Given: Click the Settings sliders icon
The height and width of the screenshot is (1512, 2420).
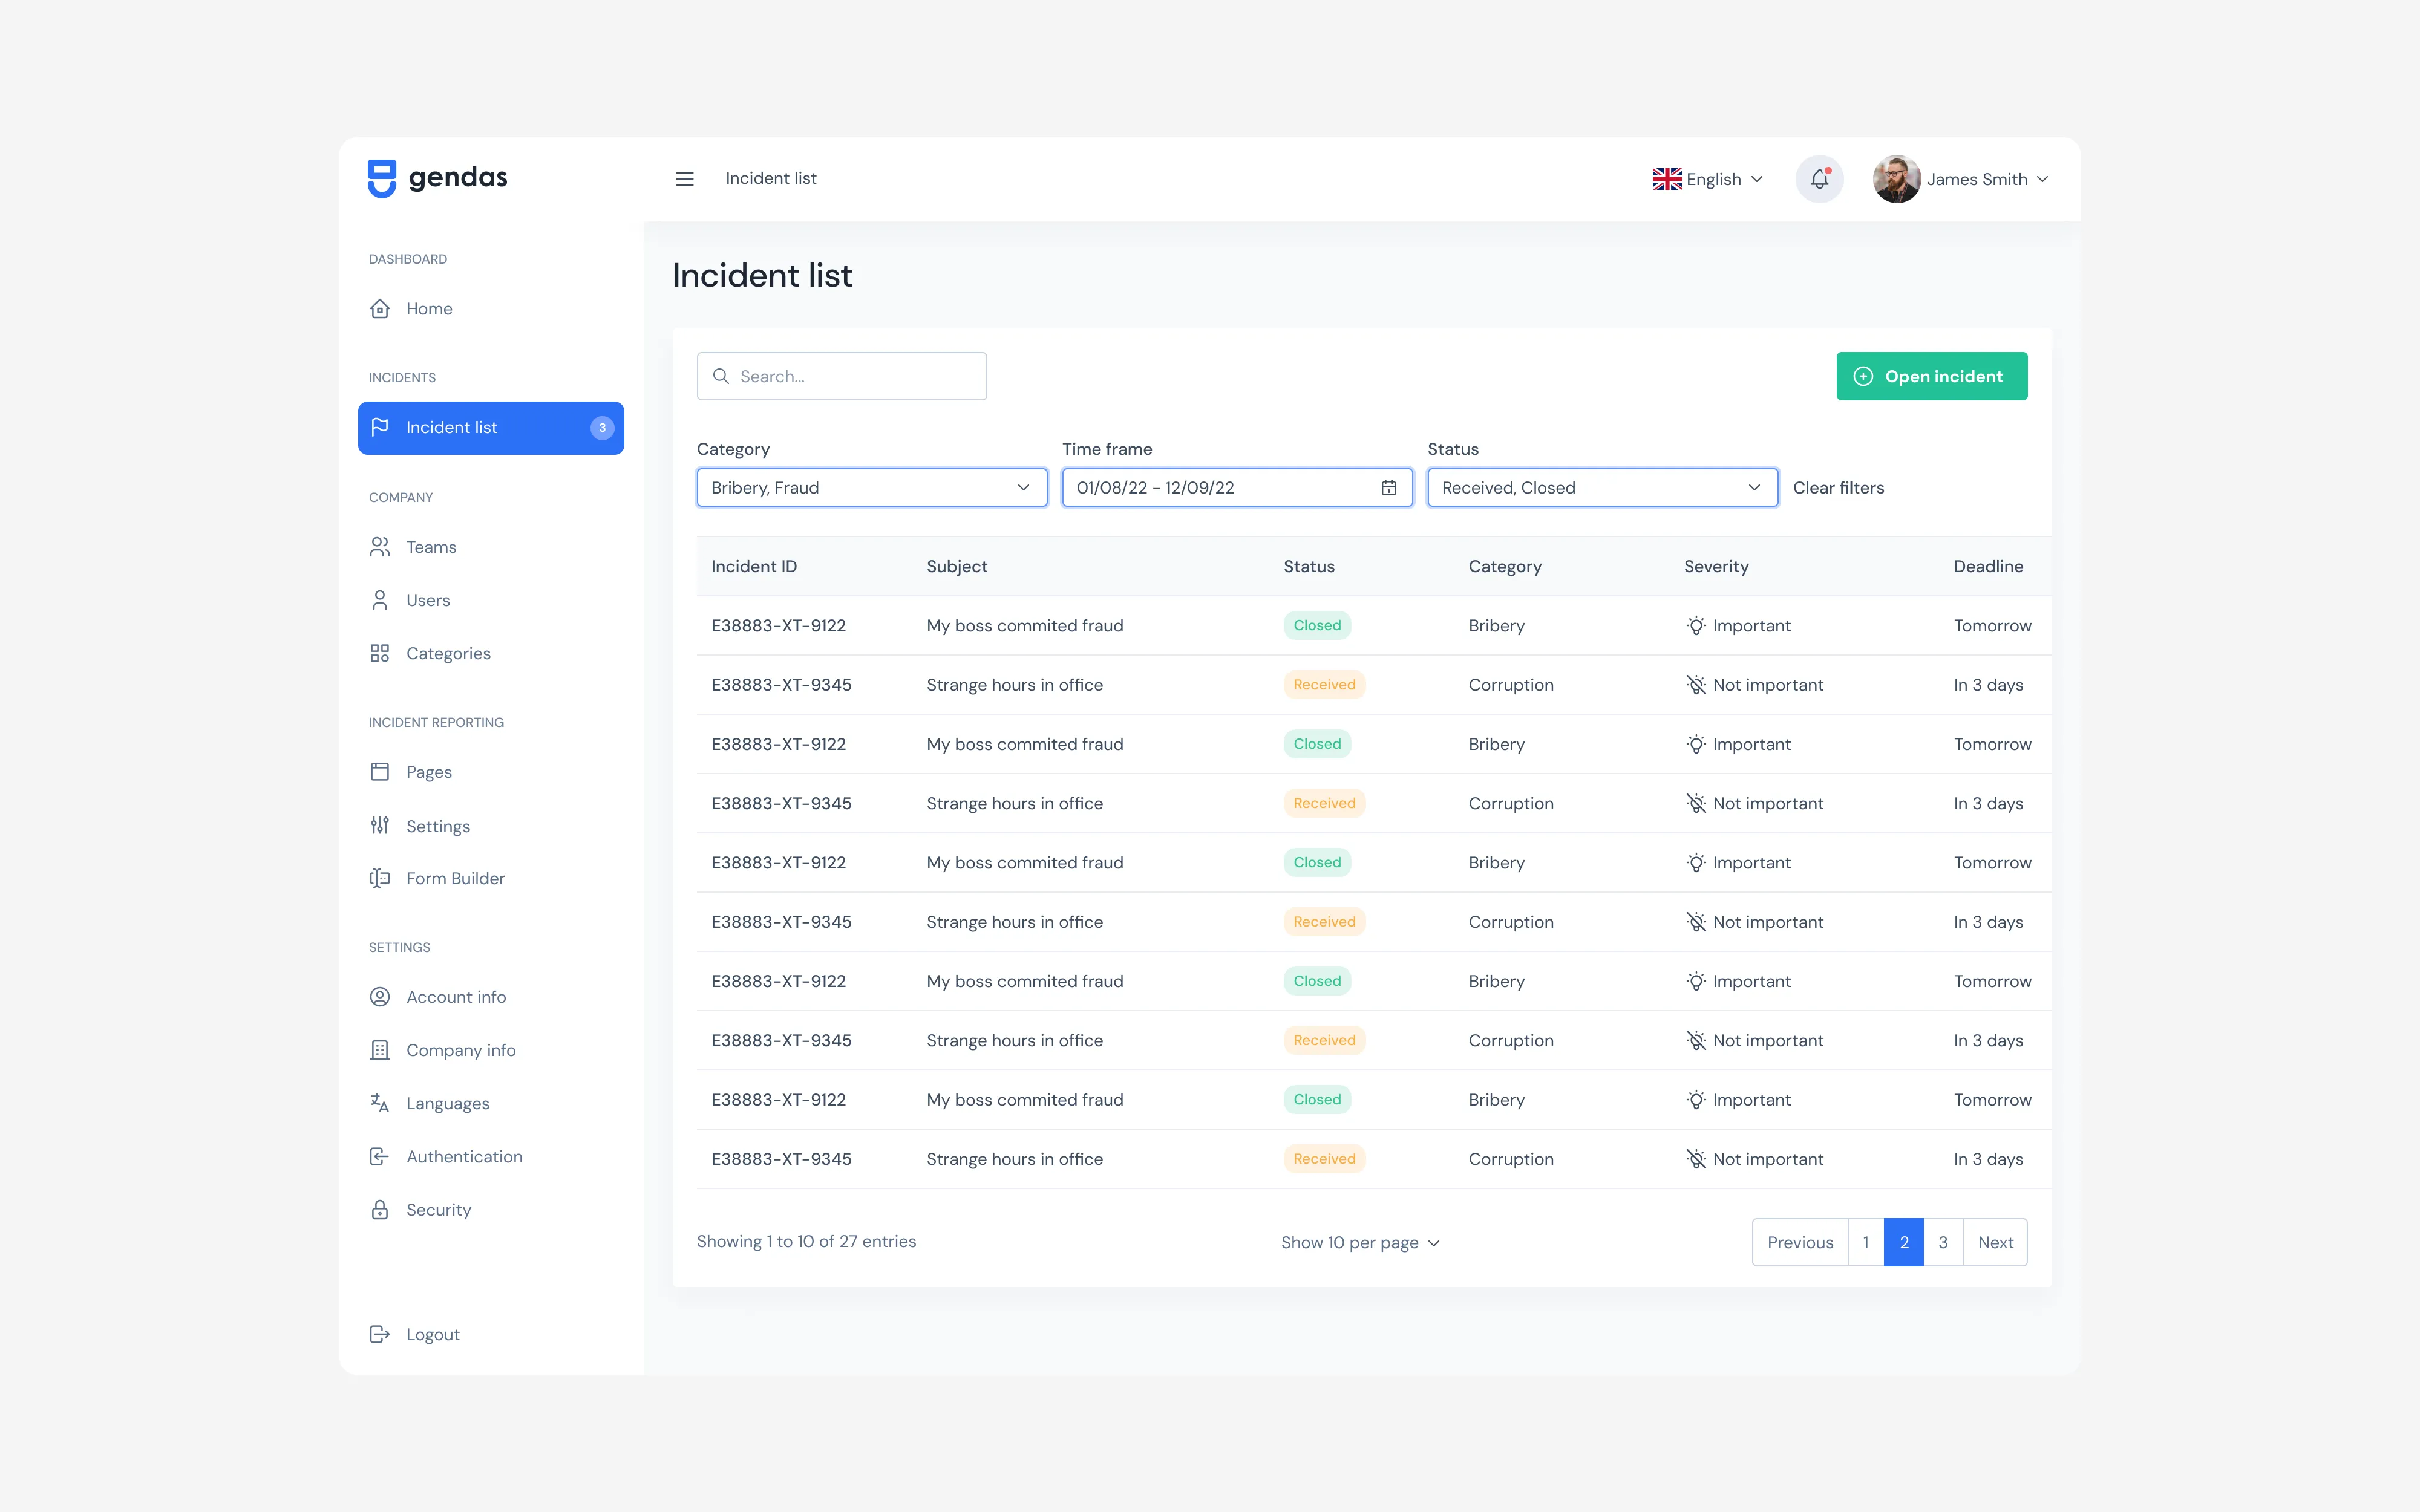Looking at the screenshot, I should point(380,826).
